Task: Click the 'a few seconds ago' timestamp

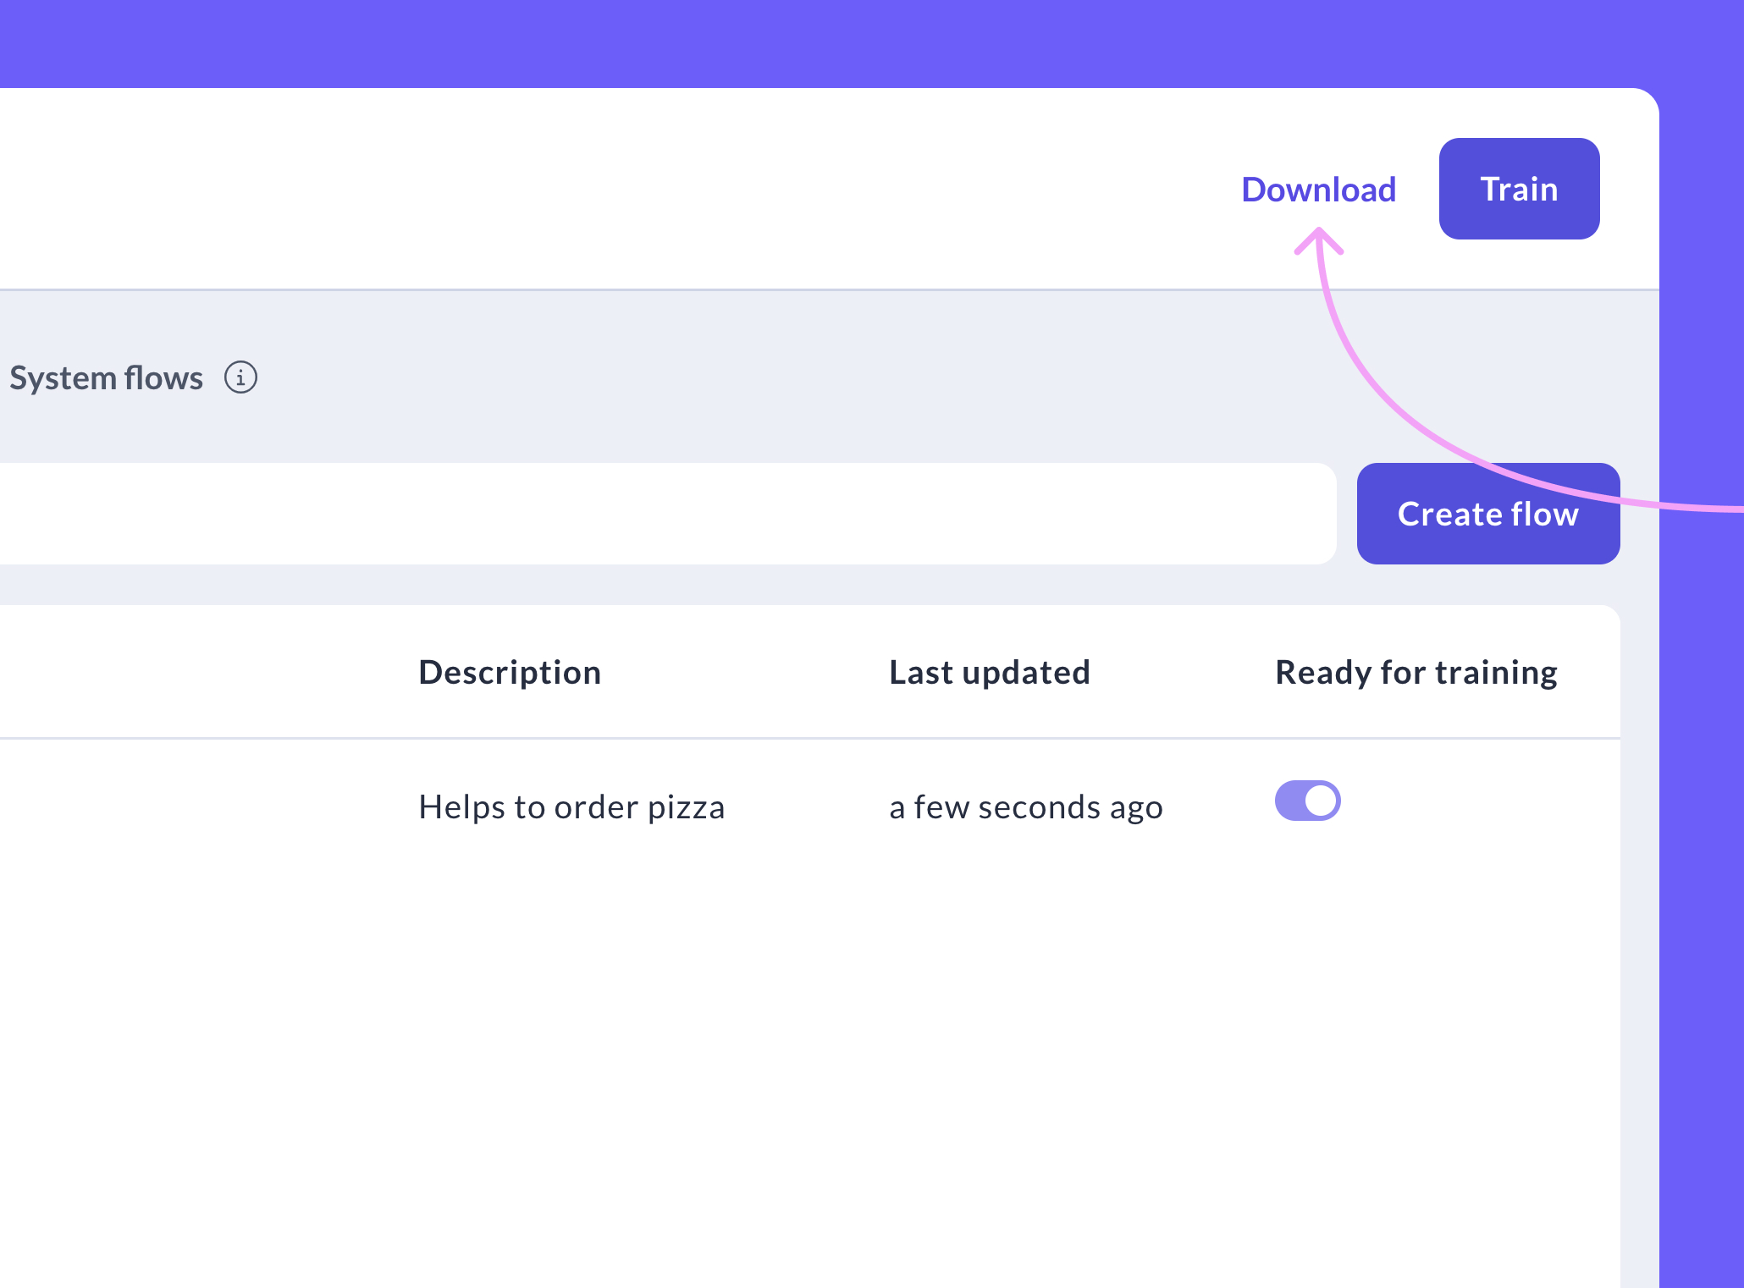Action: 1025,807
